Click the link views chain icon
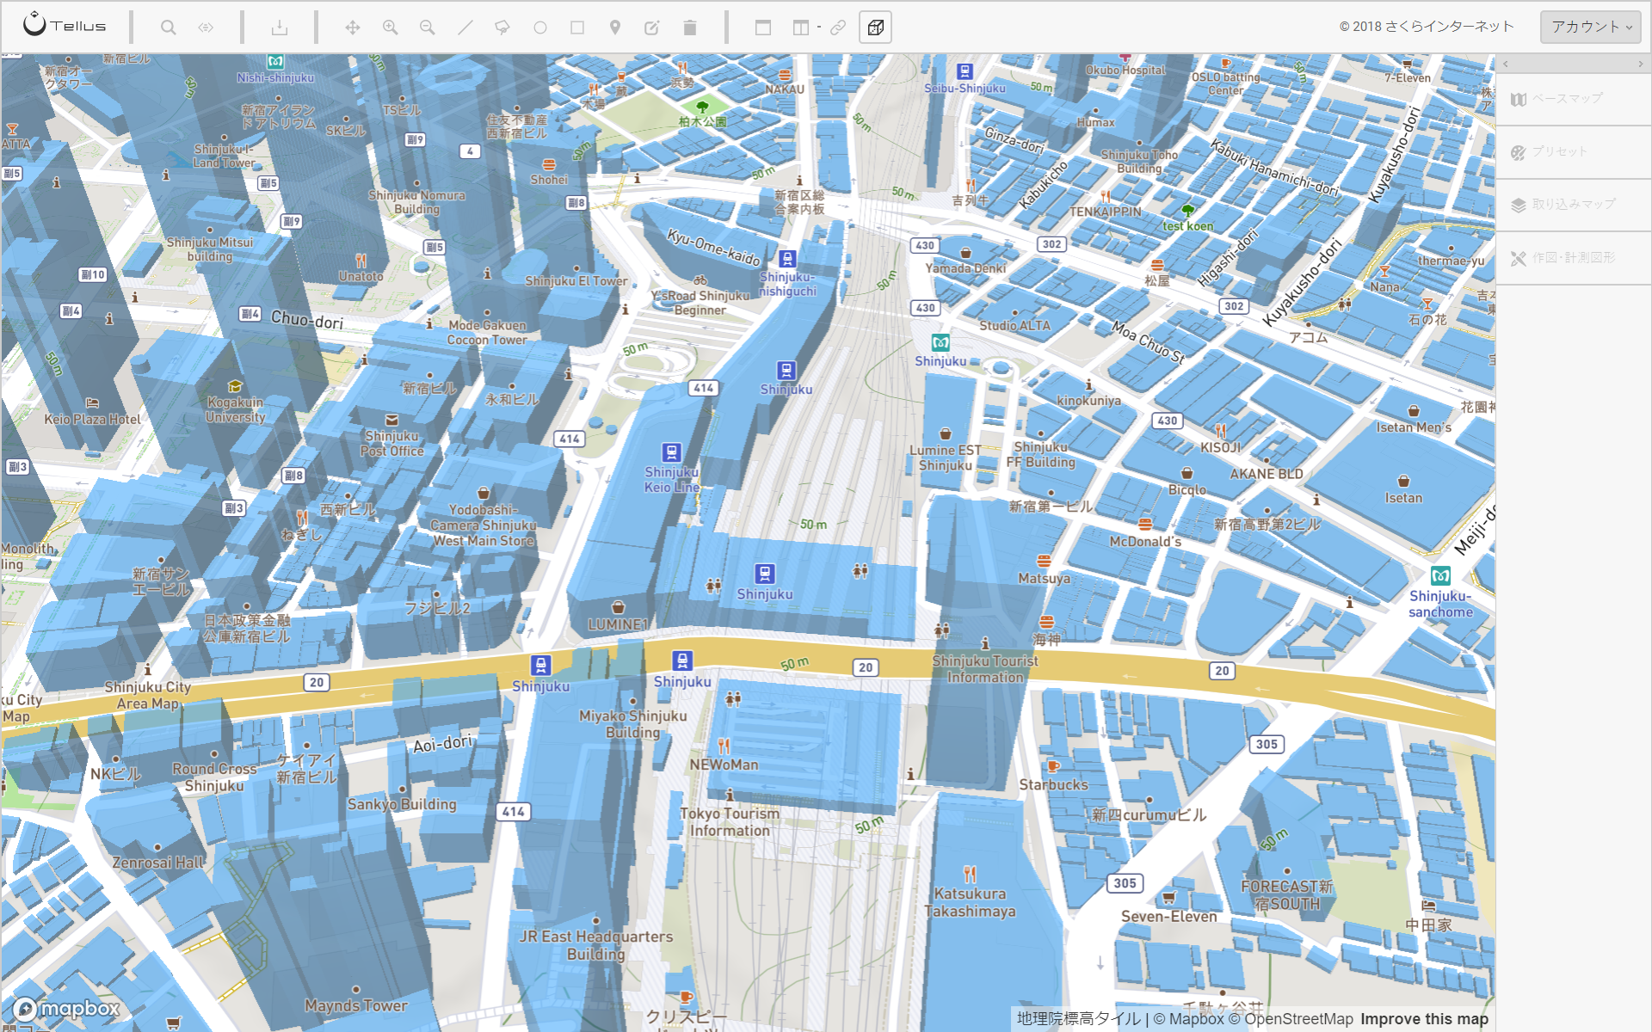The width and height of the screenshot is (1652, 1032). [x=838, y=28]
